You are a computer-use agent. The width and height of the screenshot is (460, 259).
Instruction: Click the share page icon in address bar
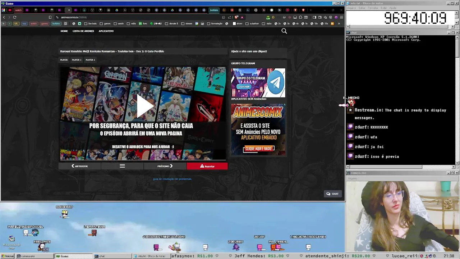pyautogui.click(x=230, y=17)
